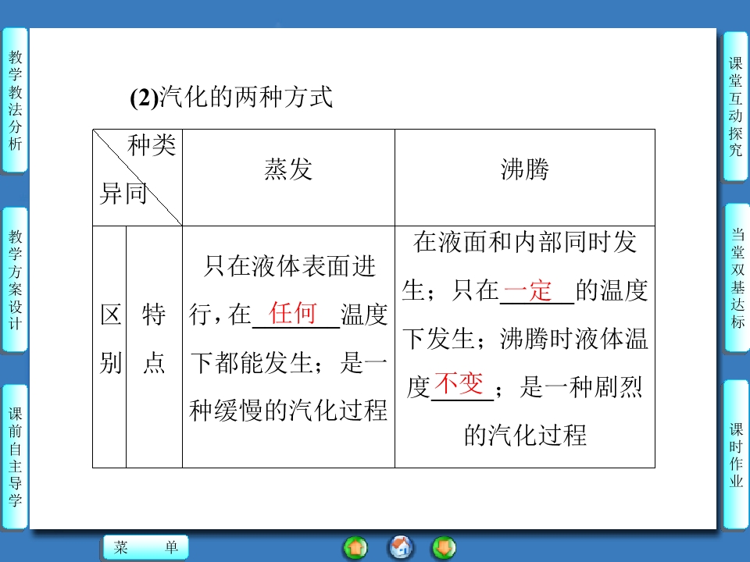750x562 pixels.
Task: Click the 蒸发 column header
Action: coord(288,170)
